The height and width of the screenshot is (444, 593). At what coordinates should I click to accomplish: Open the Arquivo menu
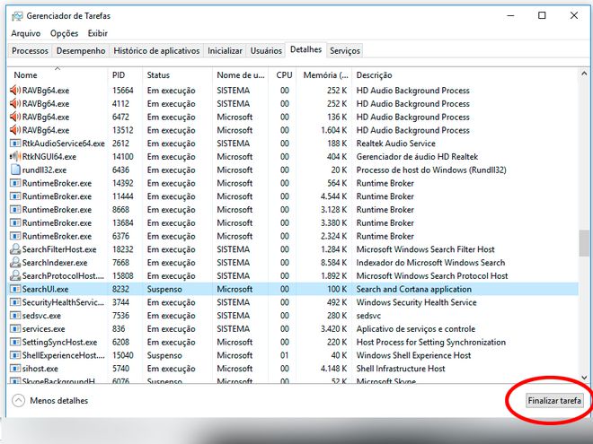[26, 33]
